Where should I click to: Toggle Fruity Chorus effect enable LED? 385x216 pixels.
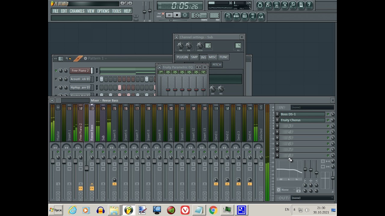point(328,120)
